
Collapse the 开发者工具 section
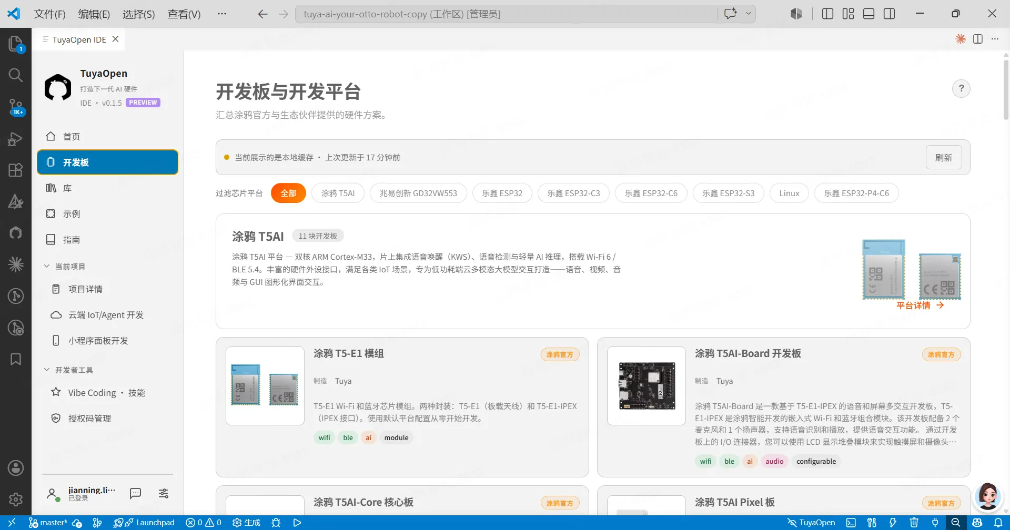pyautogui.click(x=68, y=370)
